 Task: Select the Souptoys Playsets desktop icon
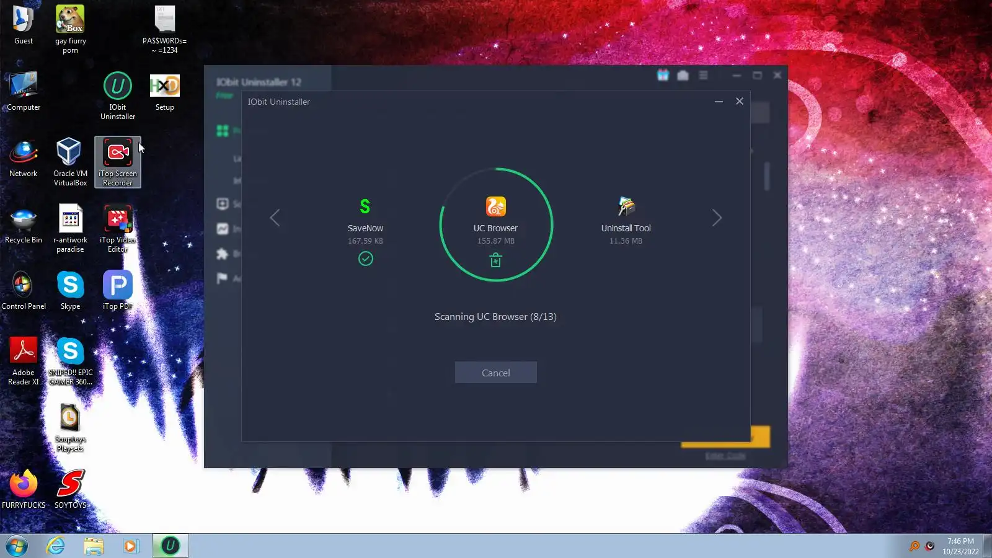click(70, 427)
